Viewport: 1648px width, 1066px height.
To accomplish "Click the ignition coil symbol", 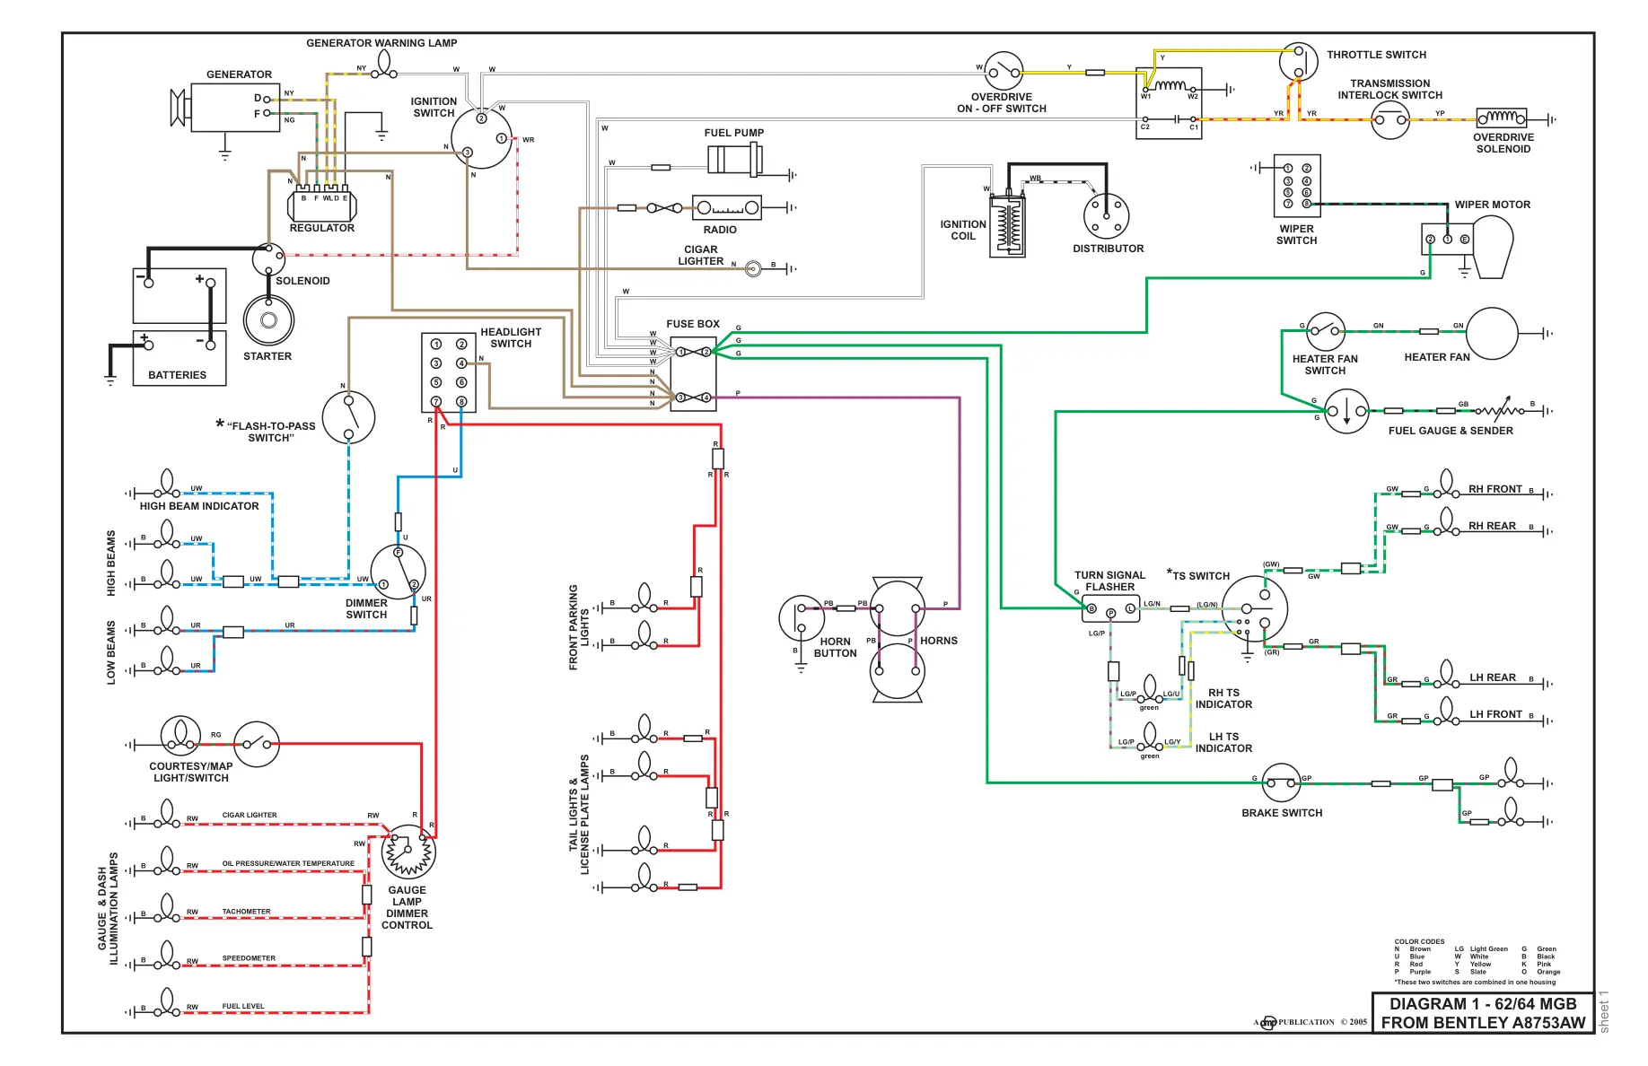I will [1008, 224].
